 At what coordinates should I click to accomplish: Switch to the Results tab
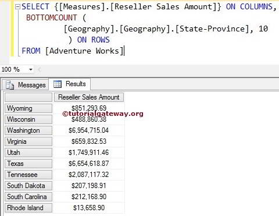(x=70, y=84)
